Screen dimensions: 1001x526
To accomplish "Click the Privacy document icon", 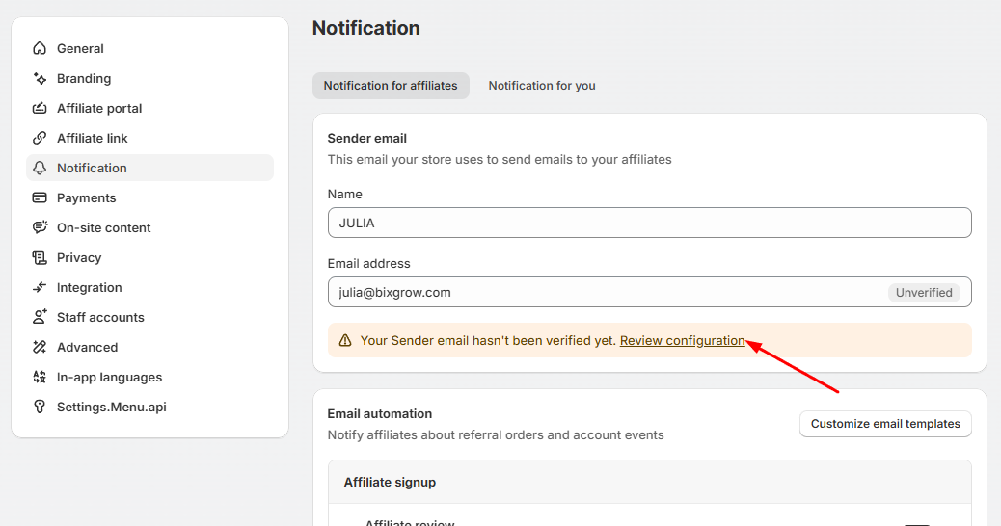I will coord(40,257).
